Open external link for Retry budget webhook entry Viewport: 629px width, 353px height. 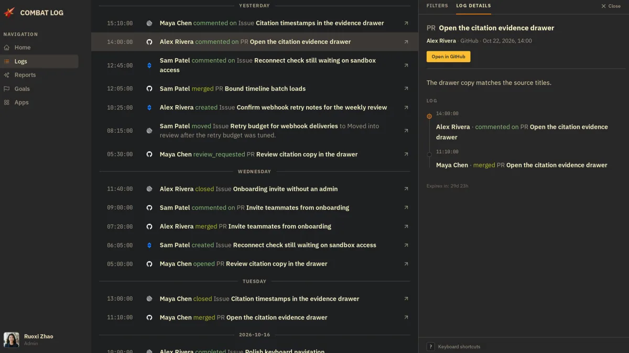[406, 131]
